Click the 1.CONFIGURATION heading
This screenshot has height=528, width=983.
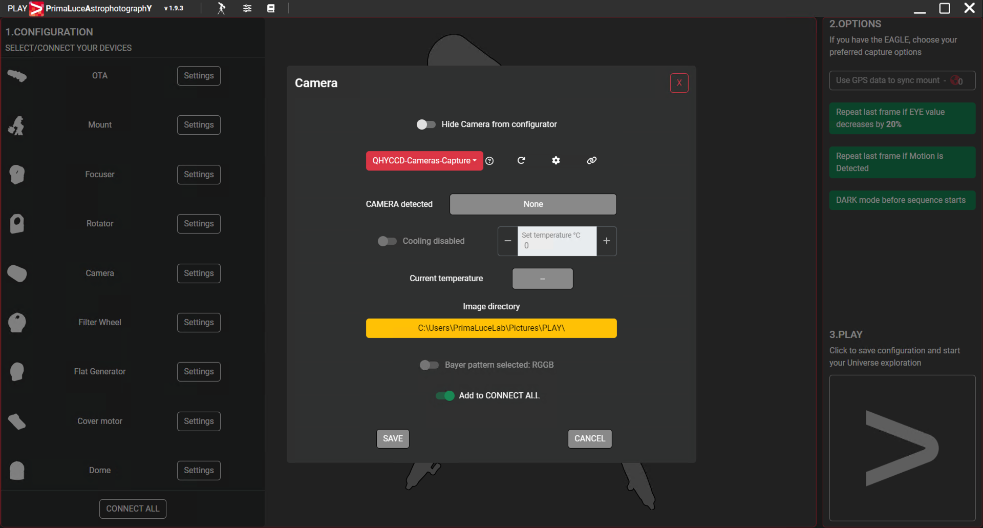click(49, 32)
